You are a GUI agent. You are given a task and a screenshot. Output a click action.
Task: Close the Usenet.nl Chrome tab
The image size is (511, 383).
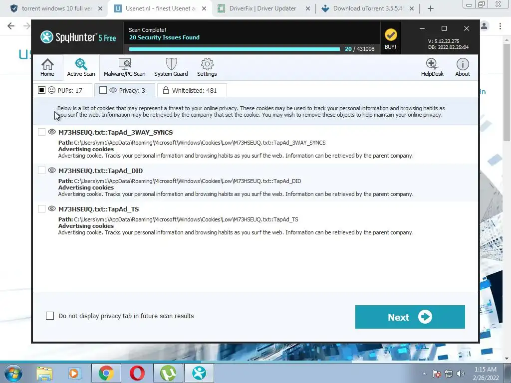pos(204,8)
